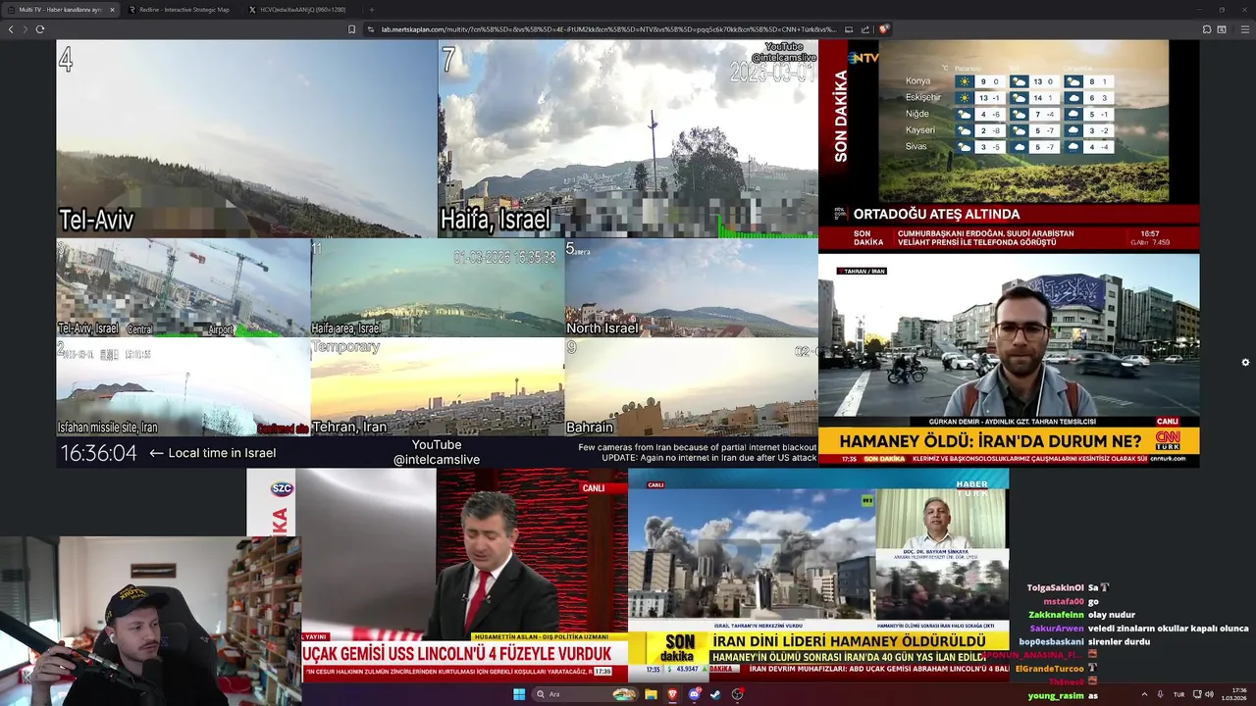Image resolution: width=1256 pixels, height=706 pixels.
Task: Open File Explorer from taskbar
Action: (651, 694)
